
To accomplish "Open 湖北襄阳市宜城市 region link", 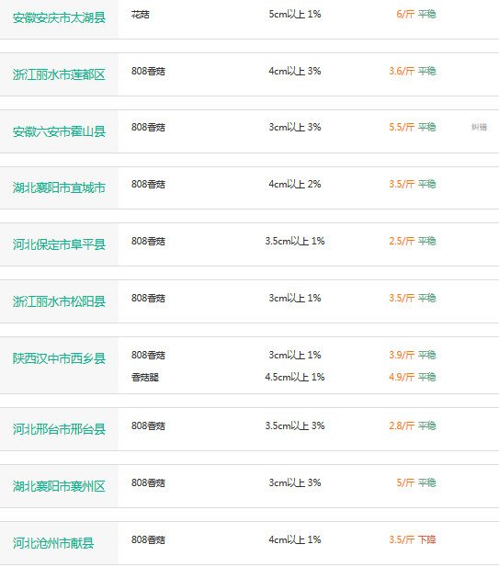I will pos(59,187).
